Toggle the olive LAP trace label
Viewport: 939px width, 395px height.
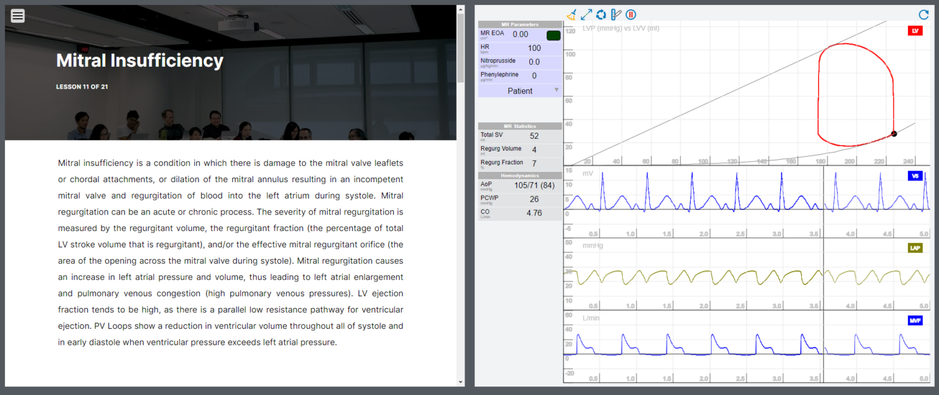tap(915, 248)
